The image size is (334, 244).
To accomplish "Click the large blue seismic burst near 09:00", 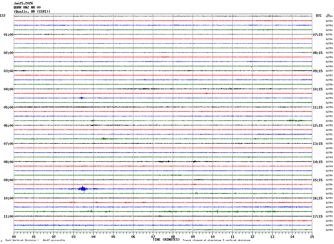I will pos(83,189).
